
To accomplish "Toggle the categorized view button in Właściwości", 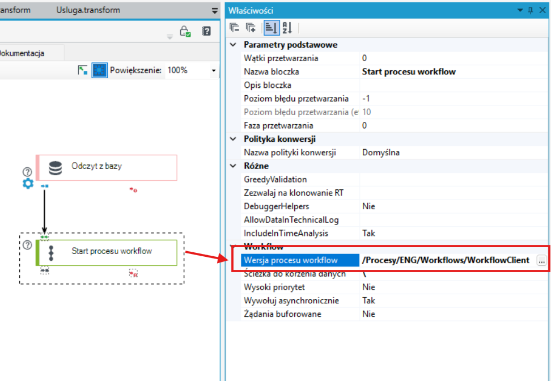I will (x=272, y=28).
